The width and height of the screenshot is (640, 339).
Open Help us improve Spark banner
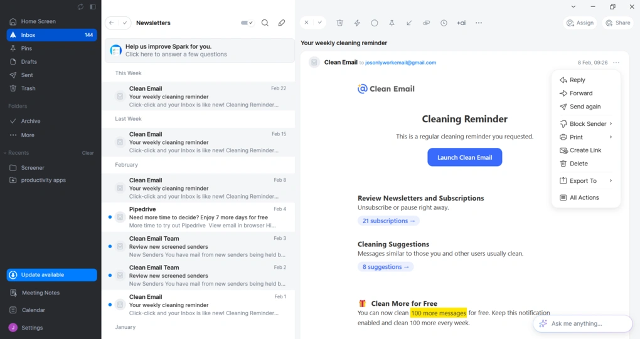[200, 51]
